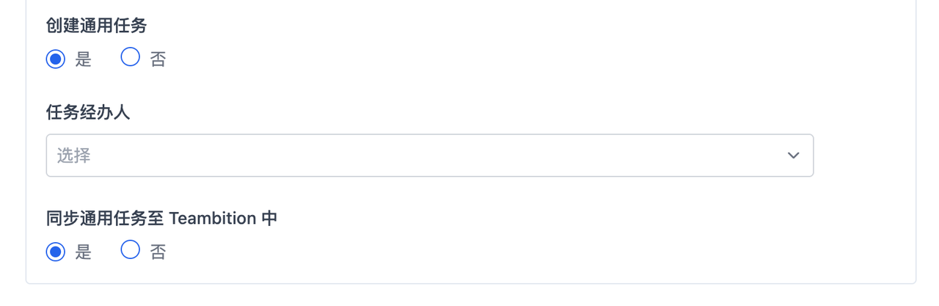939x306 pixels.
Task: Select 否 radio under 创建通用任务
Action: point(131,58)
